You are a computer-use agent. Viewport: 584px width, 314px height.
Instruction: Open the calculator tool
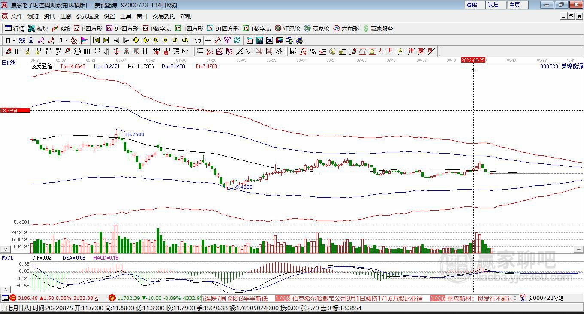[x=259, y=40]
